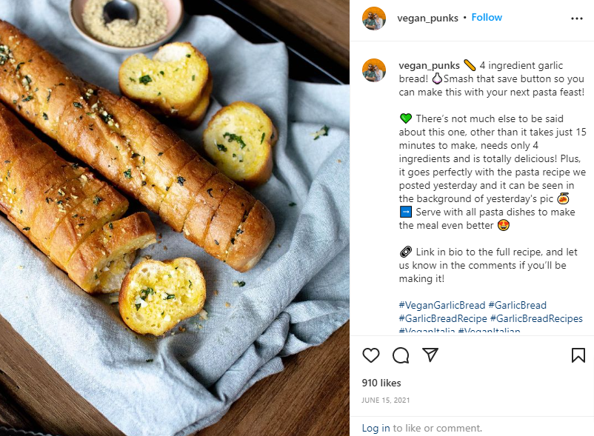594x436 pixels.
Task: Save the post with the bookmark icon
Action: click(x=578, y=355)
